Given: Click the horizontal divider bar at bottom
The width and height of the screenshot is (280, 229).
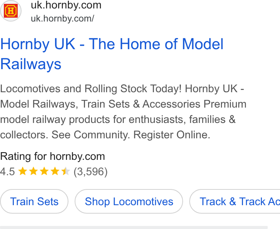Looking at the screenshot, I should pos(134,227).
